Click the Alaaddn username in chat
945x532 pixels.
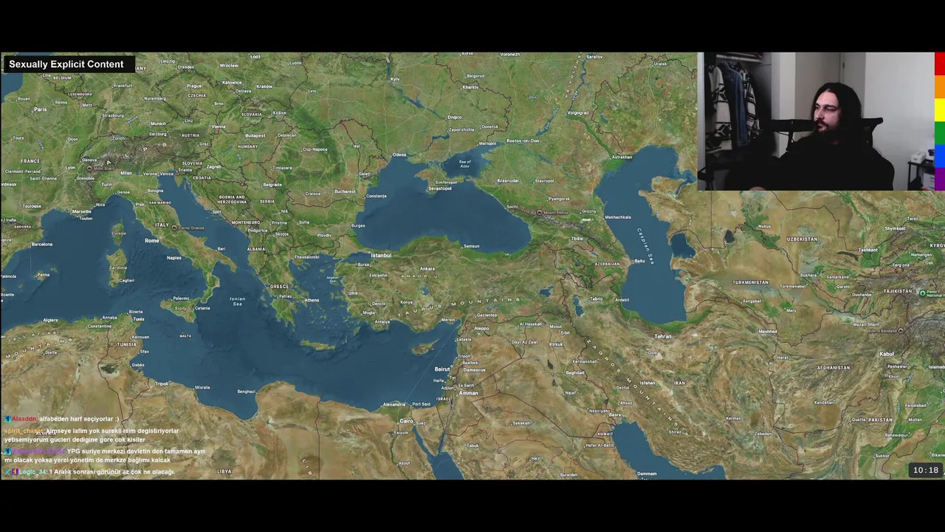[24, 419]
